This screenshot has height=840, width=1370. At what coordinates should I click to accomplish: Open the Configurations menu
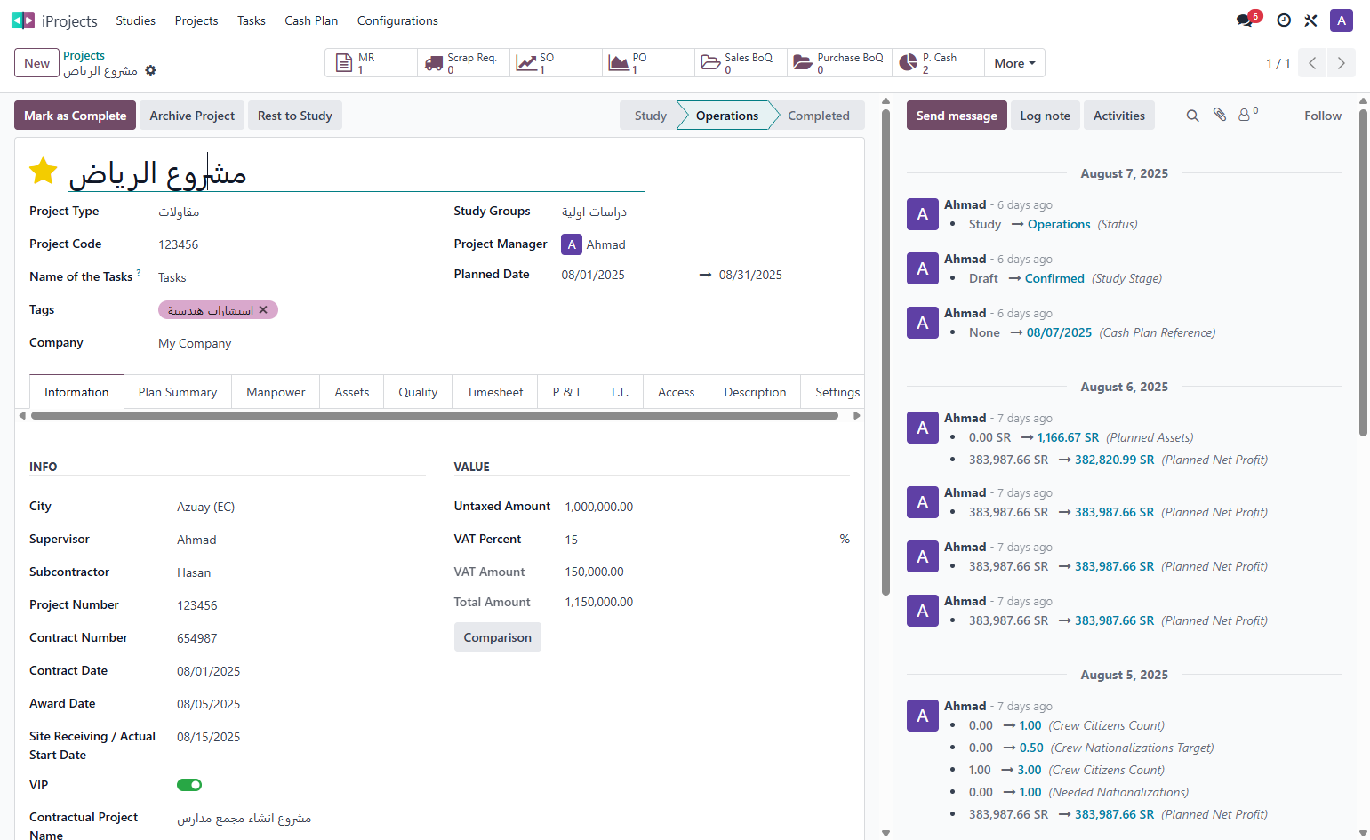tap(397, 20)
